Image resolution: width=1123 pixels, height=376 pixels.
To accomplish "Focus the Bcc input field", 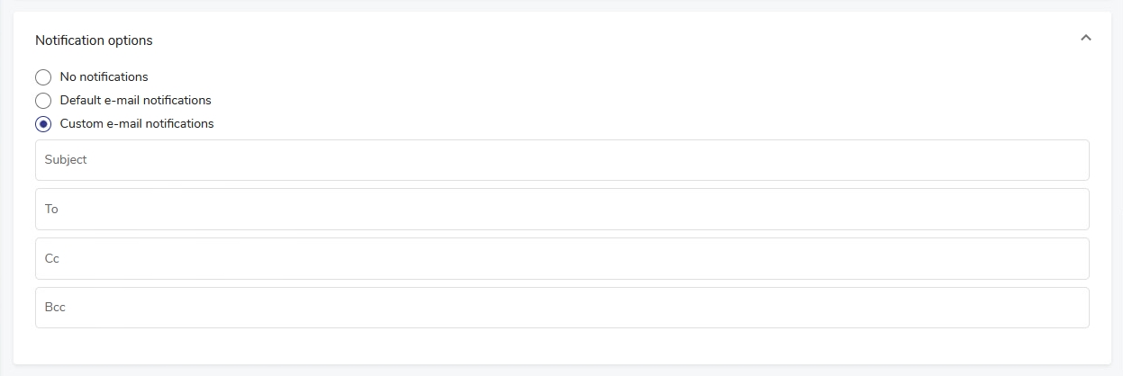I will click(562, 308).
